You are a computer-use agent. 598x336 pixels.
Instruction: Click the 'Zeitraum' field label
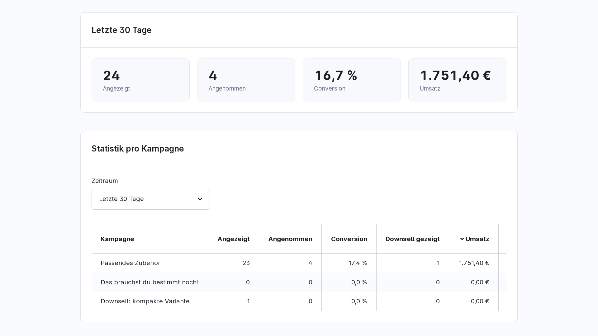105,181
